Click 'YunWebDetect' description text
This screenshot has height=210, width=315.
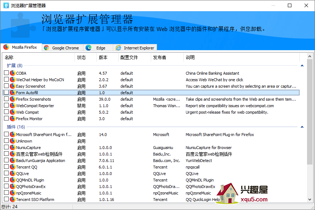[199, 161]
